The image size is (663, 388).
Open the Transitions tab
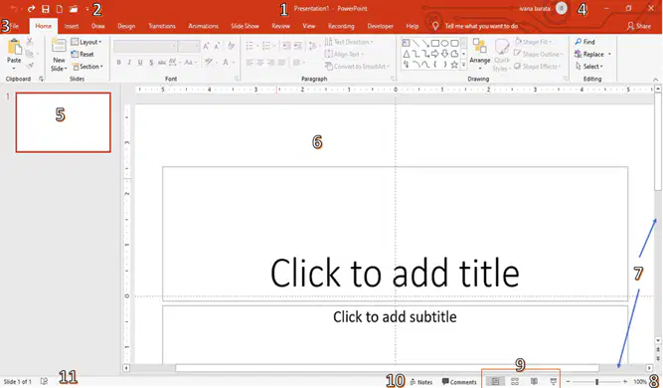(161, 26)
